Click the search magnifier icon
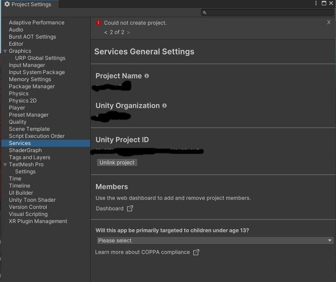The height and width of the screenshot is (282, 336). point(204,12)
